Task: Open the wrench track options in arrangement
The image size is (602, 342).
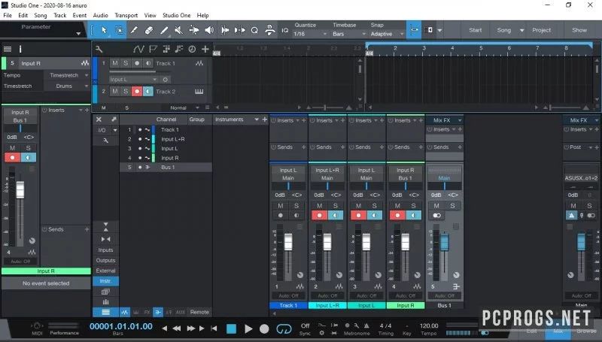Action: pyautogui.click(x=99, y=49)
